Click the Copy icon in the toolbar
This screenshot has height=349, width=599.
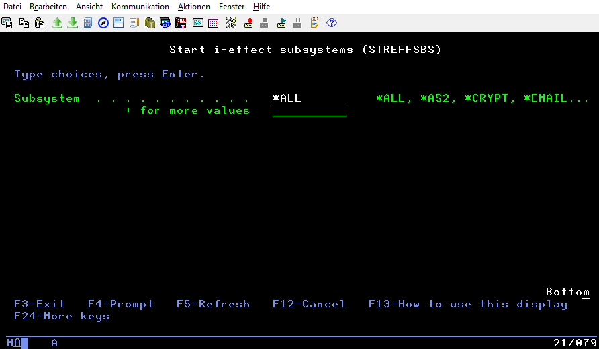click(x=24, y=23)
